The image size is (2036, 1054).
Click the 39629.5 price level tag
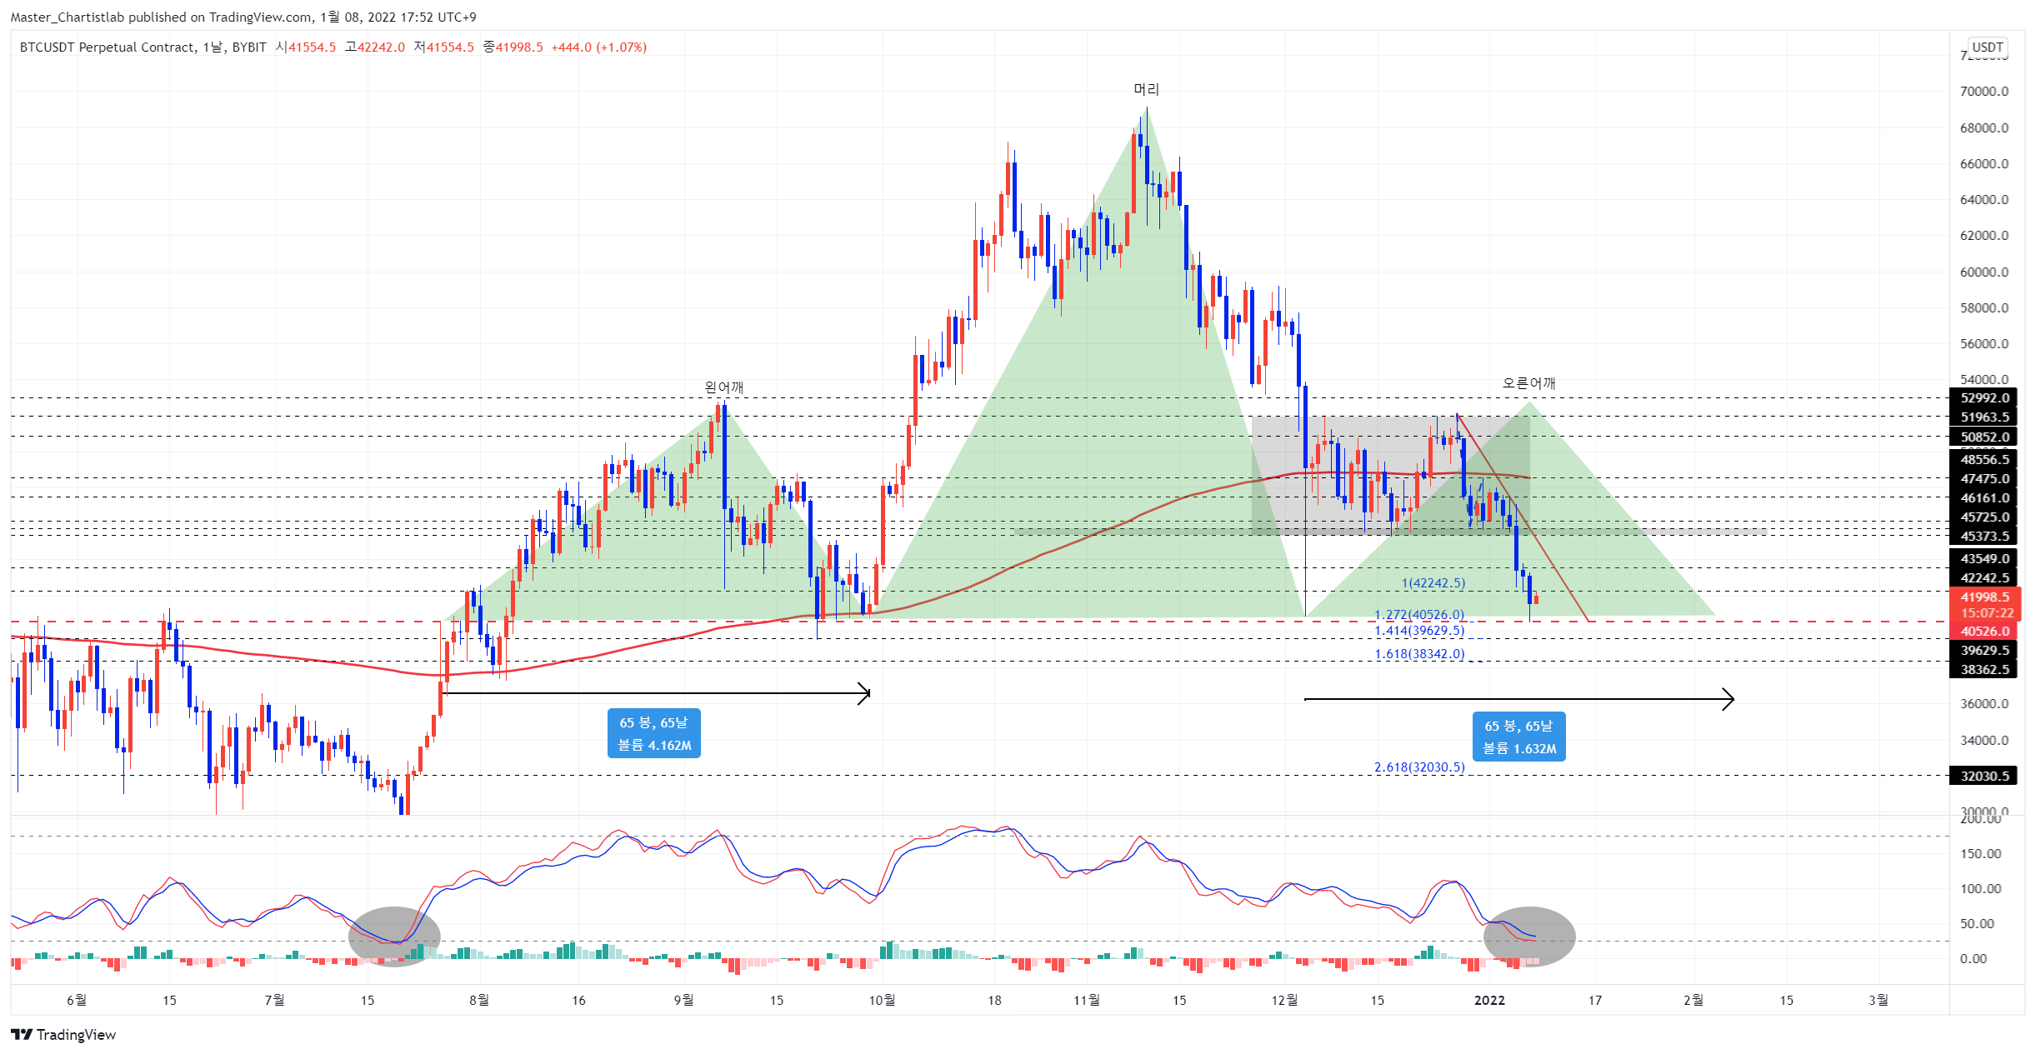(x=1983, y=651)
